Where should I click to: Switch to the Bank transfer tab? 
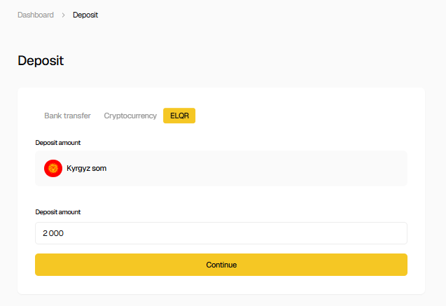[67, 116]
